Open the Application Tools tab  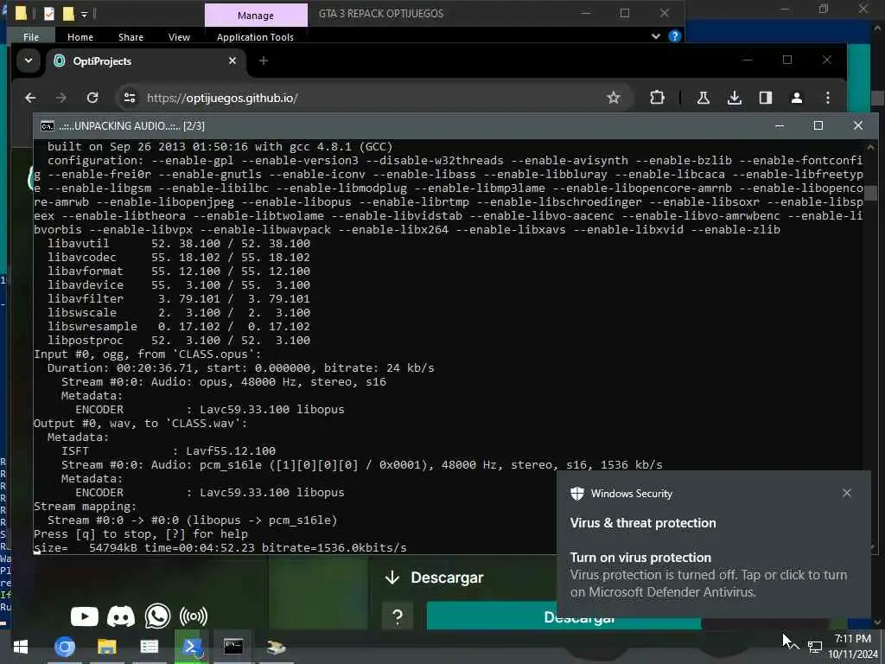point(255,36)
